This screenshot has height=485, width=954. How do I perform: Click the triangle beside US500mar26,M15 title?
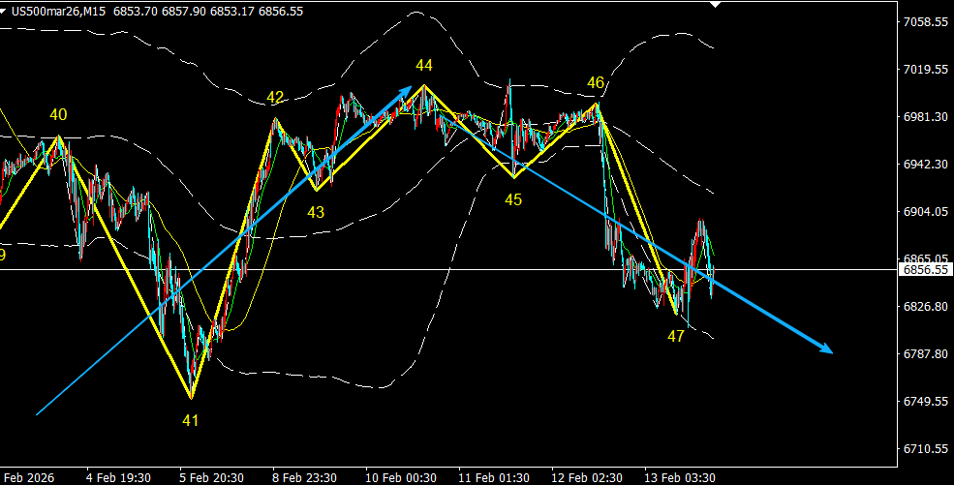point(4,12)
